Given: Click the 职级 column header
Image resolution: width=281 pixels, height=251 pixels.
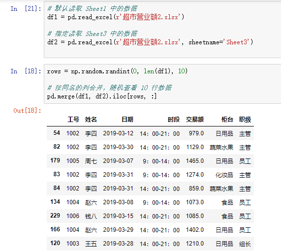Looking at the screenshot, I should tap(245, 120).
